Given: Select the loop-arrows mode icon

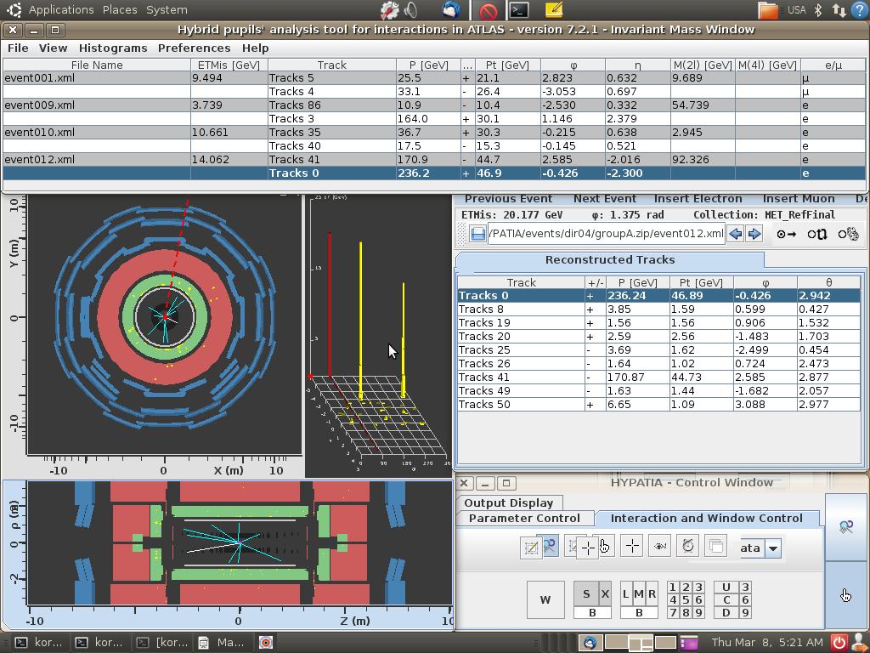Looking at the screenshot, I should 817,235.
